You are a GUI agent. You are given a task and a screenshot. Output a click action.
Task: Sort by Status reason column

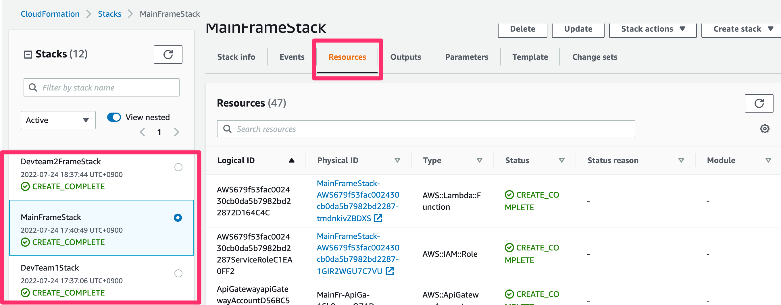click(681, 160)
